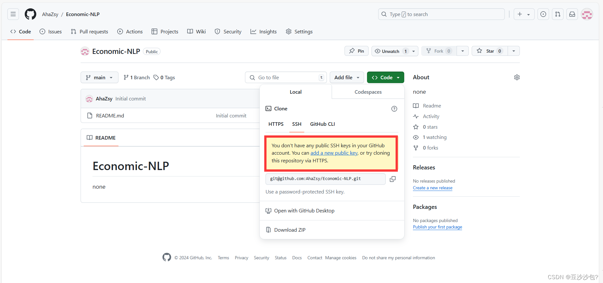Switch to the Codespaces tab
This screenshot has height=283, width=603.
pyautogui.click(x=368, y=92)
